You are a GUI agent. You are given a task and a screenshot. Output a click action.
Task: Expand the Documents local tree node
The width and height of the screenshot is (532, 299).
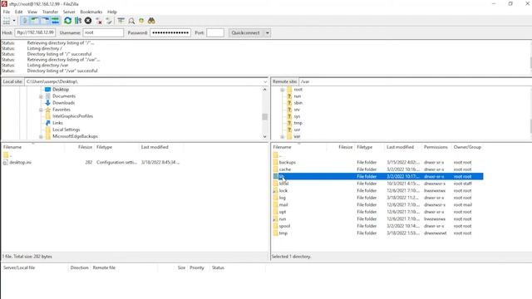[x=41, y=96]
